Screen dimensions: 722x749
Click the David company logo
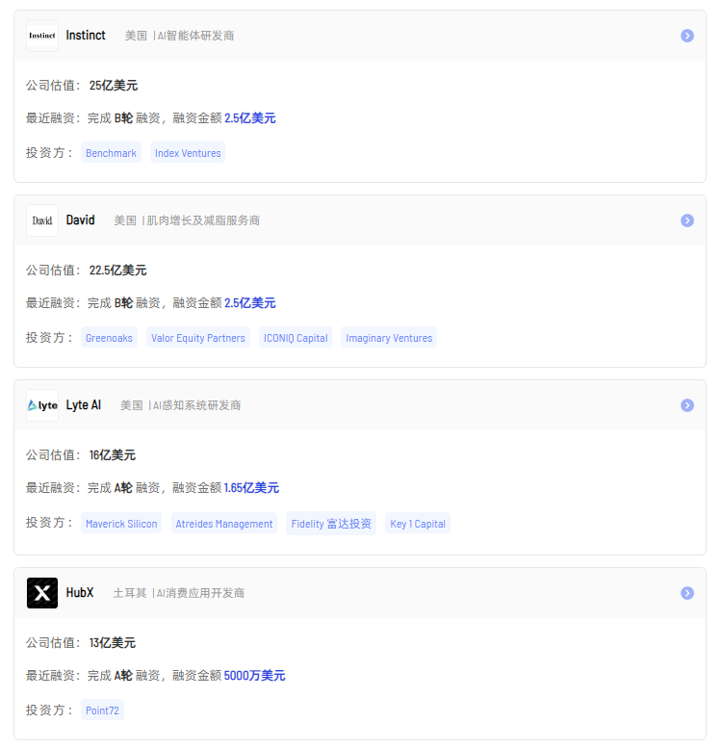coord(42,220)
